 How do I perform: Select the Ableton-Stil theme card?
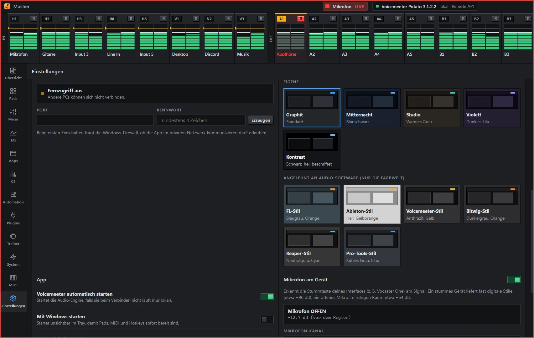pyautogui.click(x=372, y=204)
